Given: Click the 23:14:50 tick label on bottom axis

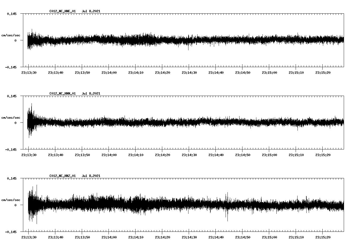Looking at the screenshot, I should tap(243, 237).
